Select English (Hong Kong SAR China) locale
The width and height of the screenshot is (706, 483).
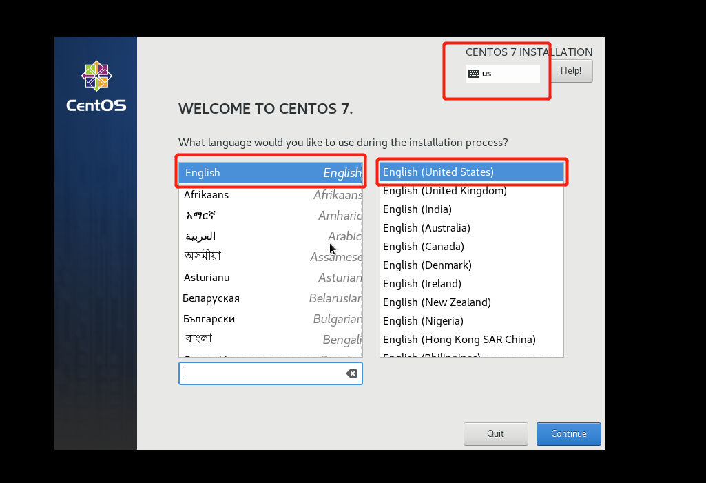(x=471, y=340)
